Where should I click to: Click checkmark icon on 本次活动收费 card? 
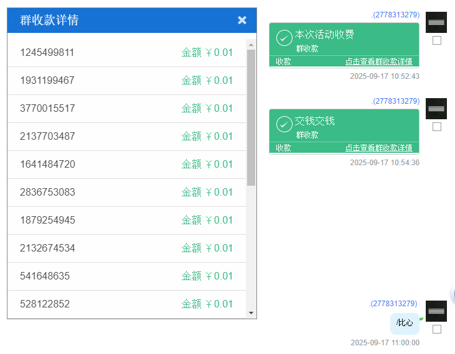coord(284,39)
